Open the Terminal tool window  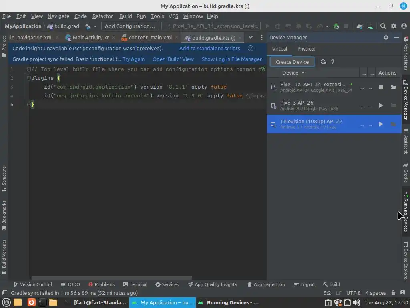(x=135, y=284)
